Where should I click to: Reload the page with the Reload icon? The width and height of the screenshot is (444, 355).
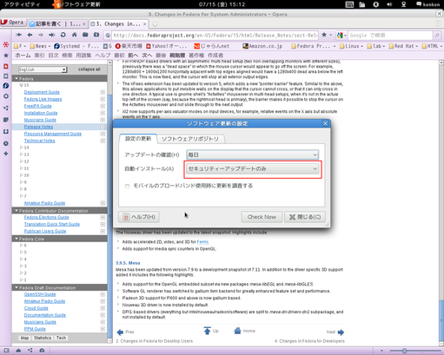point(63,35)
